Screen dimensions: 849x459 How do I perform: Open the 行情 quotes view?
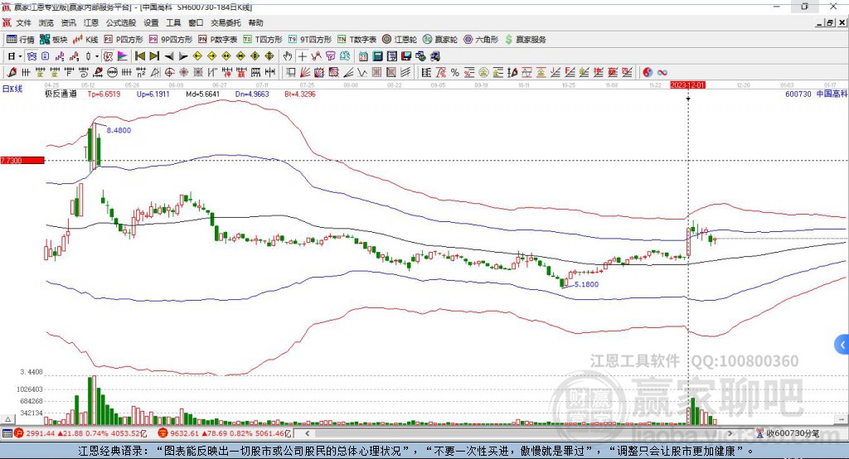20,40
